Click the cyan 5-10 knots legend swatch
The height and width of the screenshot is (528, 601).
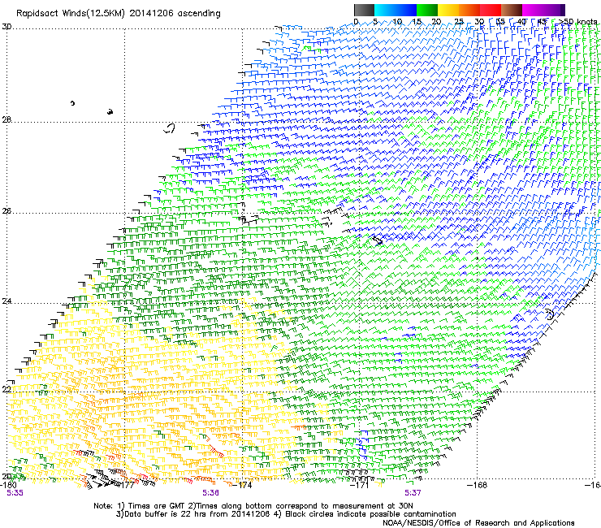[385, 10]
